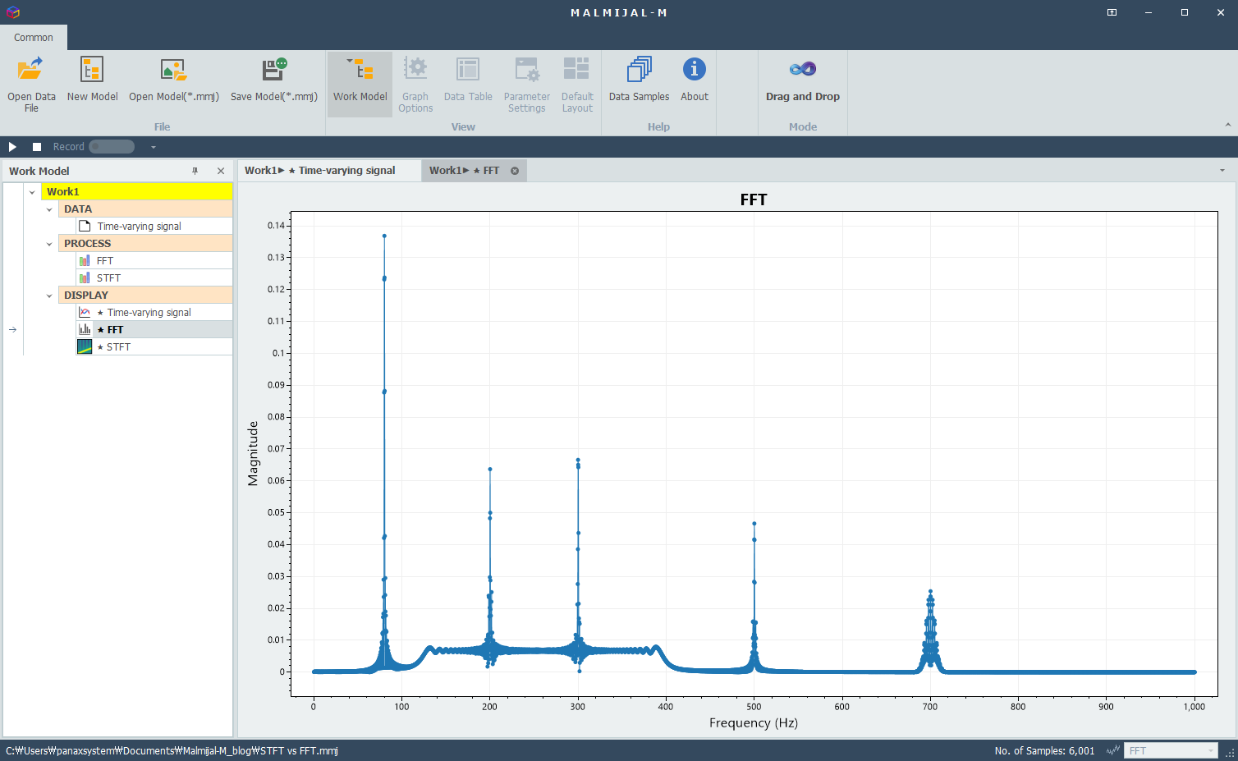The height and width of the screenshot is (761, 1238).
Task: Click the Malmijal-M app logo icon
Action: (12, 12)
